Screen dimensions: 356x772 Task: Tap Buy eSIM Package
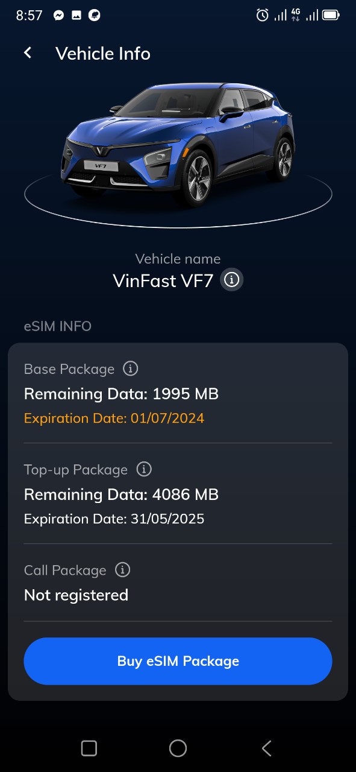pyautogui.click(x=178, y=661)
